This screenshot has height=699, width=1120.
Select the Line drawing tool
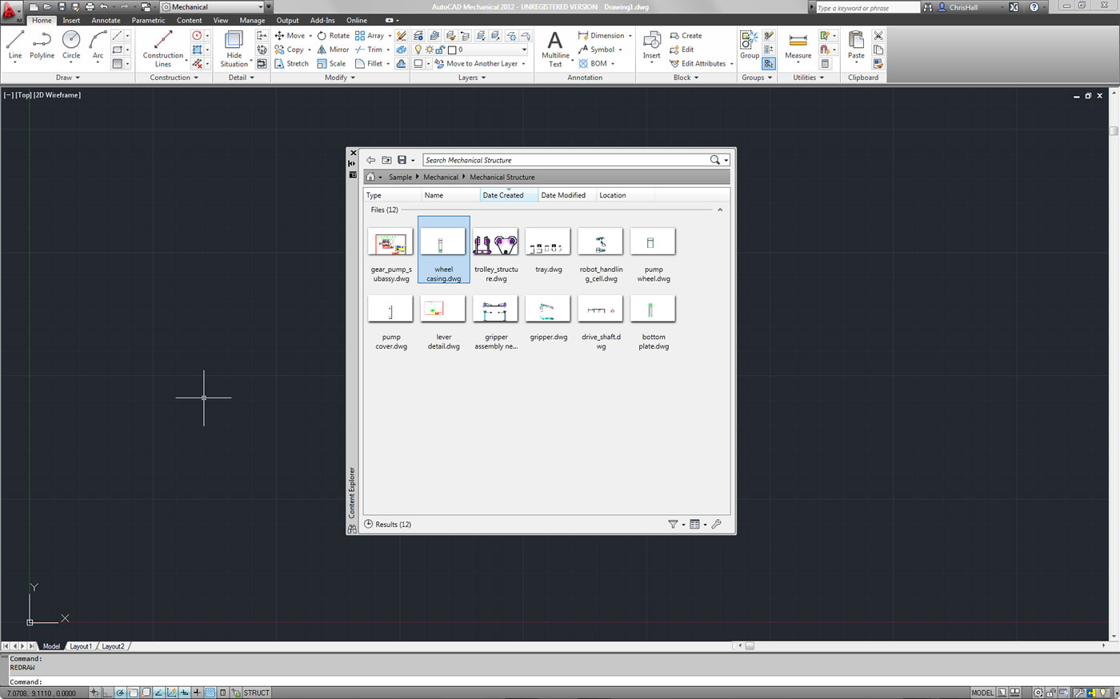[15, 45]
